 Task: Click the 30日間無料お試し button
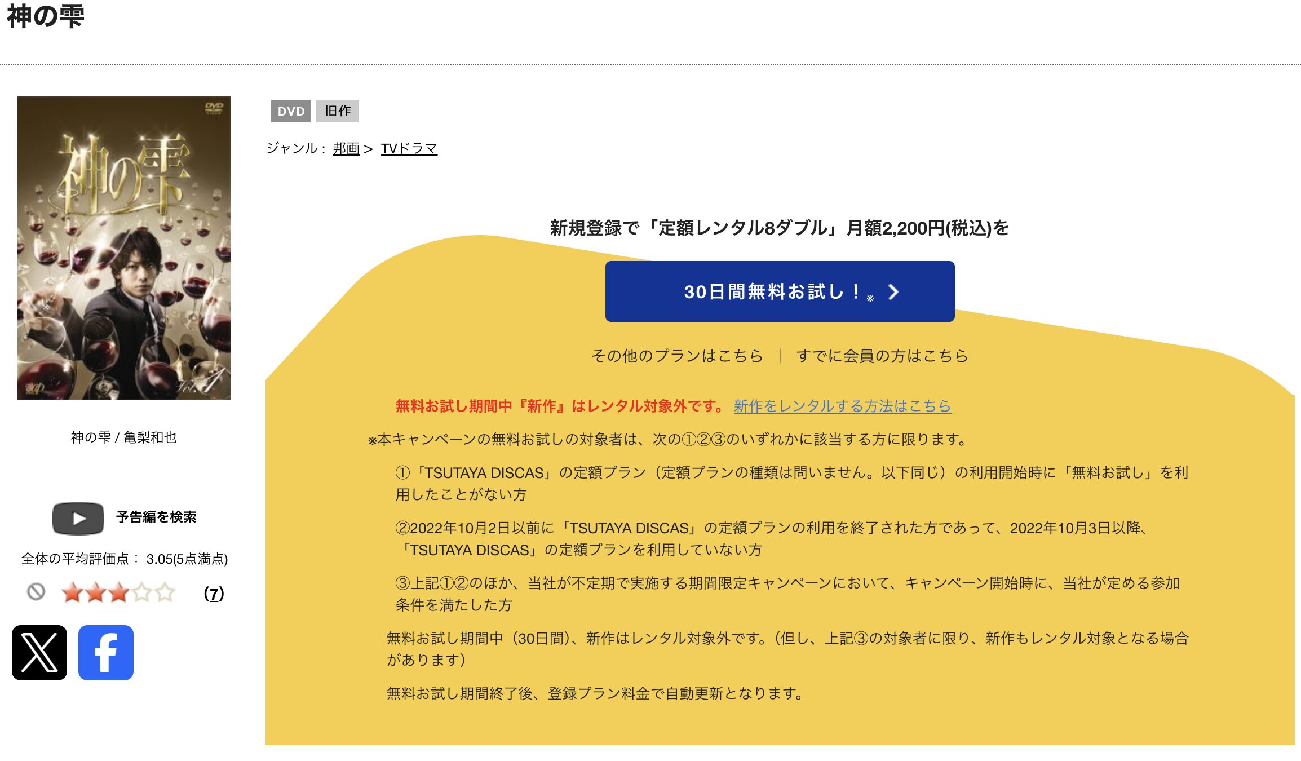point(780,291)
